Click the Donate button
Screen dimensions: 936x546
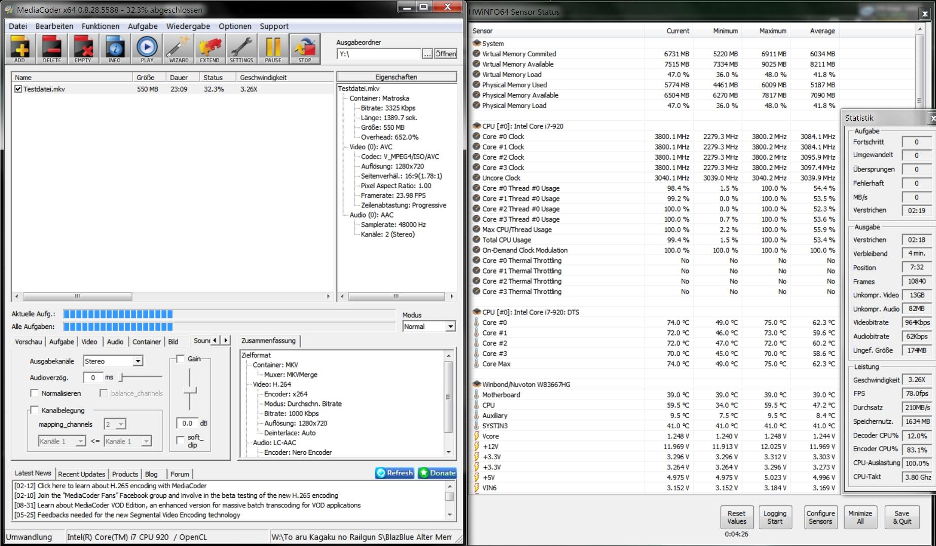pyautogui.click(x=437, y=473)
